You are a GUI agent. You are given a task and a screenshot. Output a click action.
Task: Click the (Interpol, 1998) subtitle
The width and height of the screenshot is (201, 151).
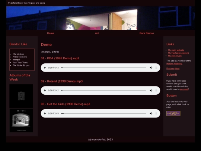coord(50,51)
